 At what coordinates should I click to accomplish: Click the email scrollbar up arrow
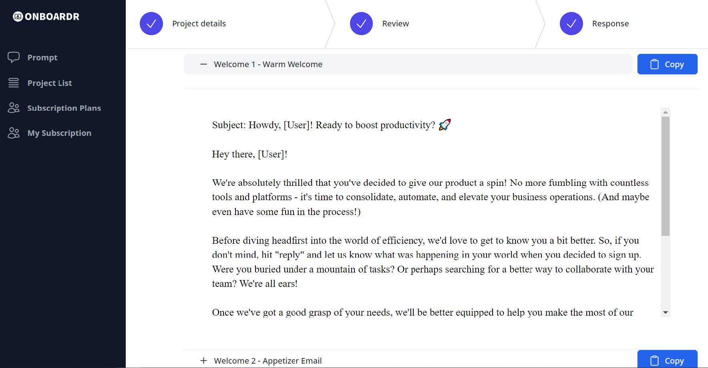click(x=666, y=112)
